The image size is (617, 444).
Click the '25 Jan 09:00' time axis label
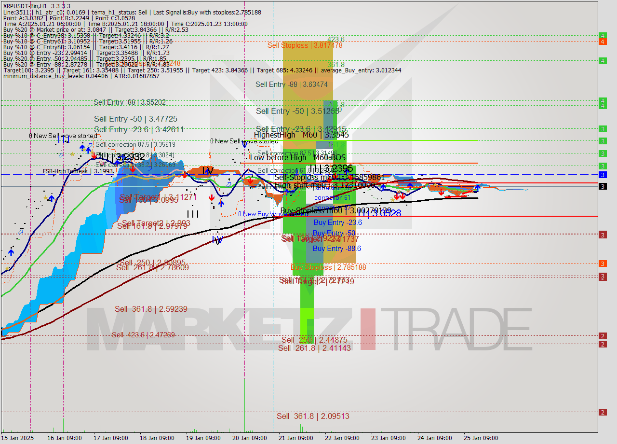(x=481, y=438)
